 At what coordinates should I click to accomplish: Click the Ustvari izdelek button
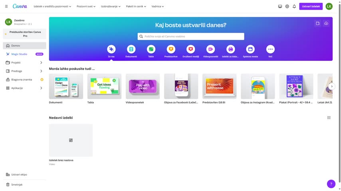pos(311,6)
